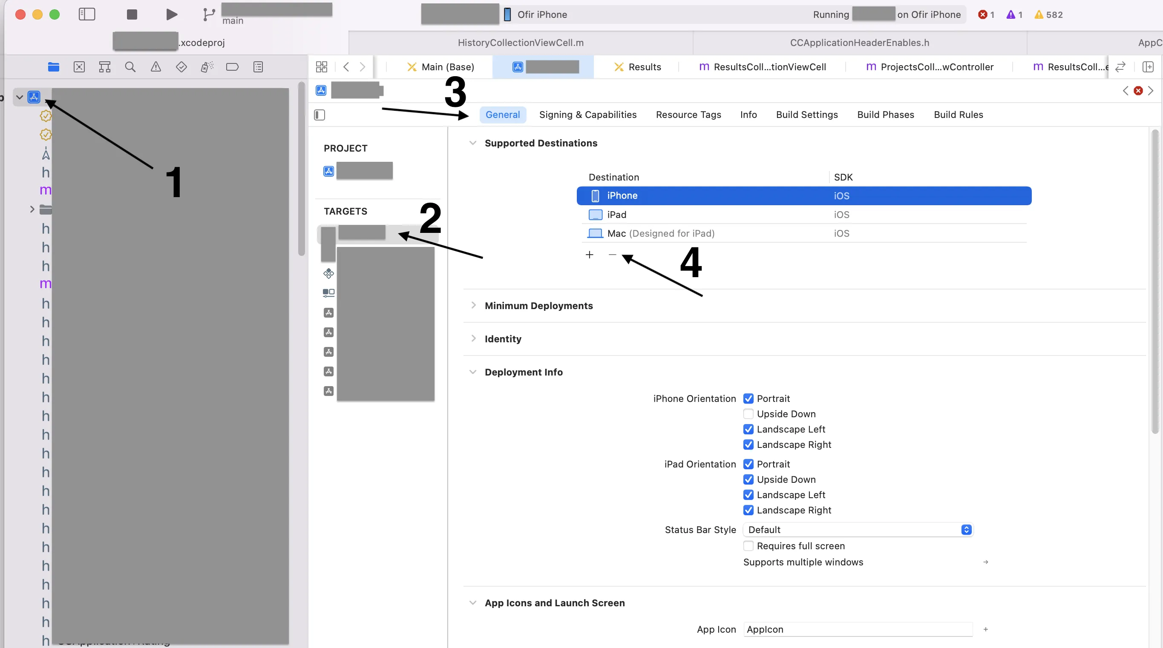Open the Issue navigator warning icon
The height and width of the screenshot is (648, 1163).
156,67
